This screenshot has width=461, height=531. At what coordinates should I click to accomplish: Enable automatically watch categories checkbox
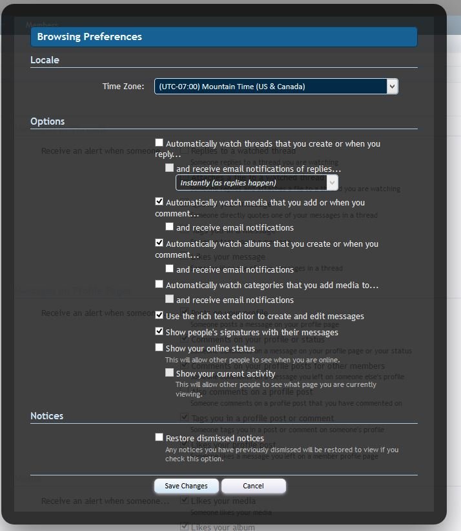tap(159, 284)
